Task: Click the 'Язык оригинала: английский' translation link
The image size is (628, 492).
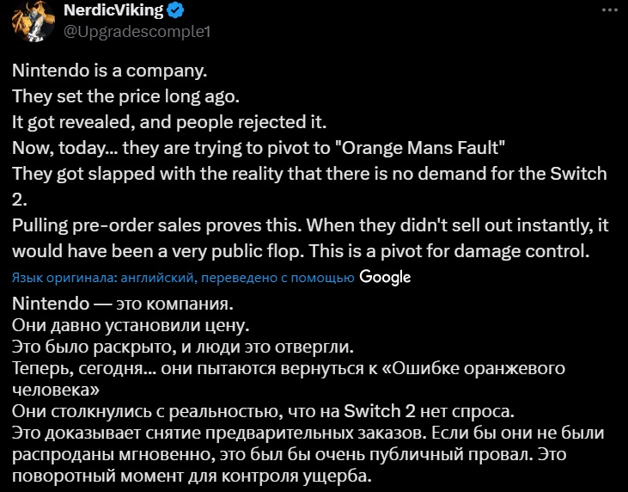Action: coord(103,278)
